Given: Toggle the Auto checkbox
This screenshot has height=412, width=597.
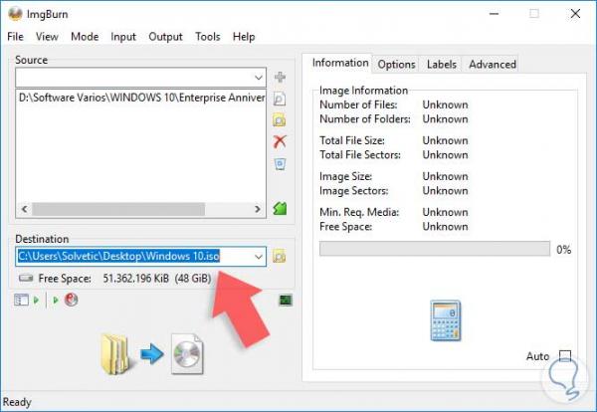Looking at the screenshot, I should coord(565,356).
